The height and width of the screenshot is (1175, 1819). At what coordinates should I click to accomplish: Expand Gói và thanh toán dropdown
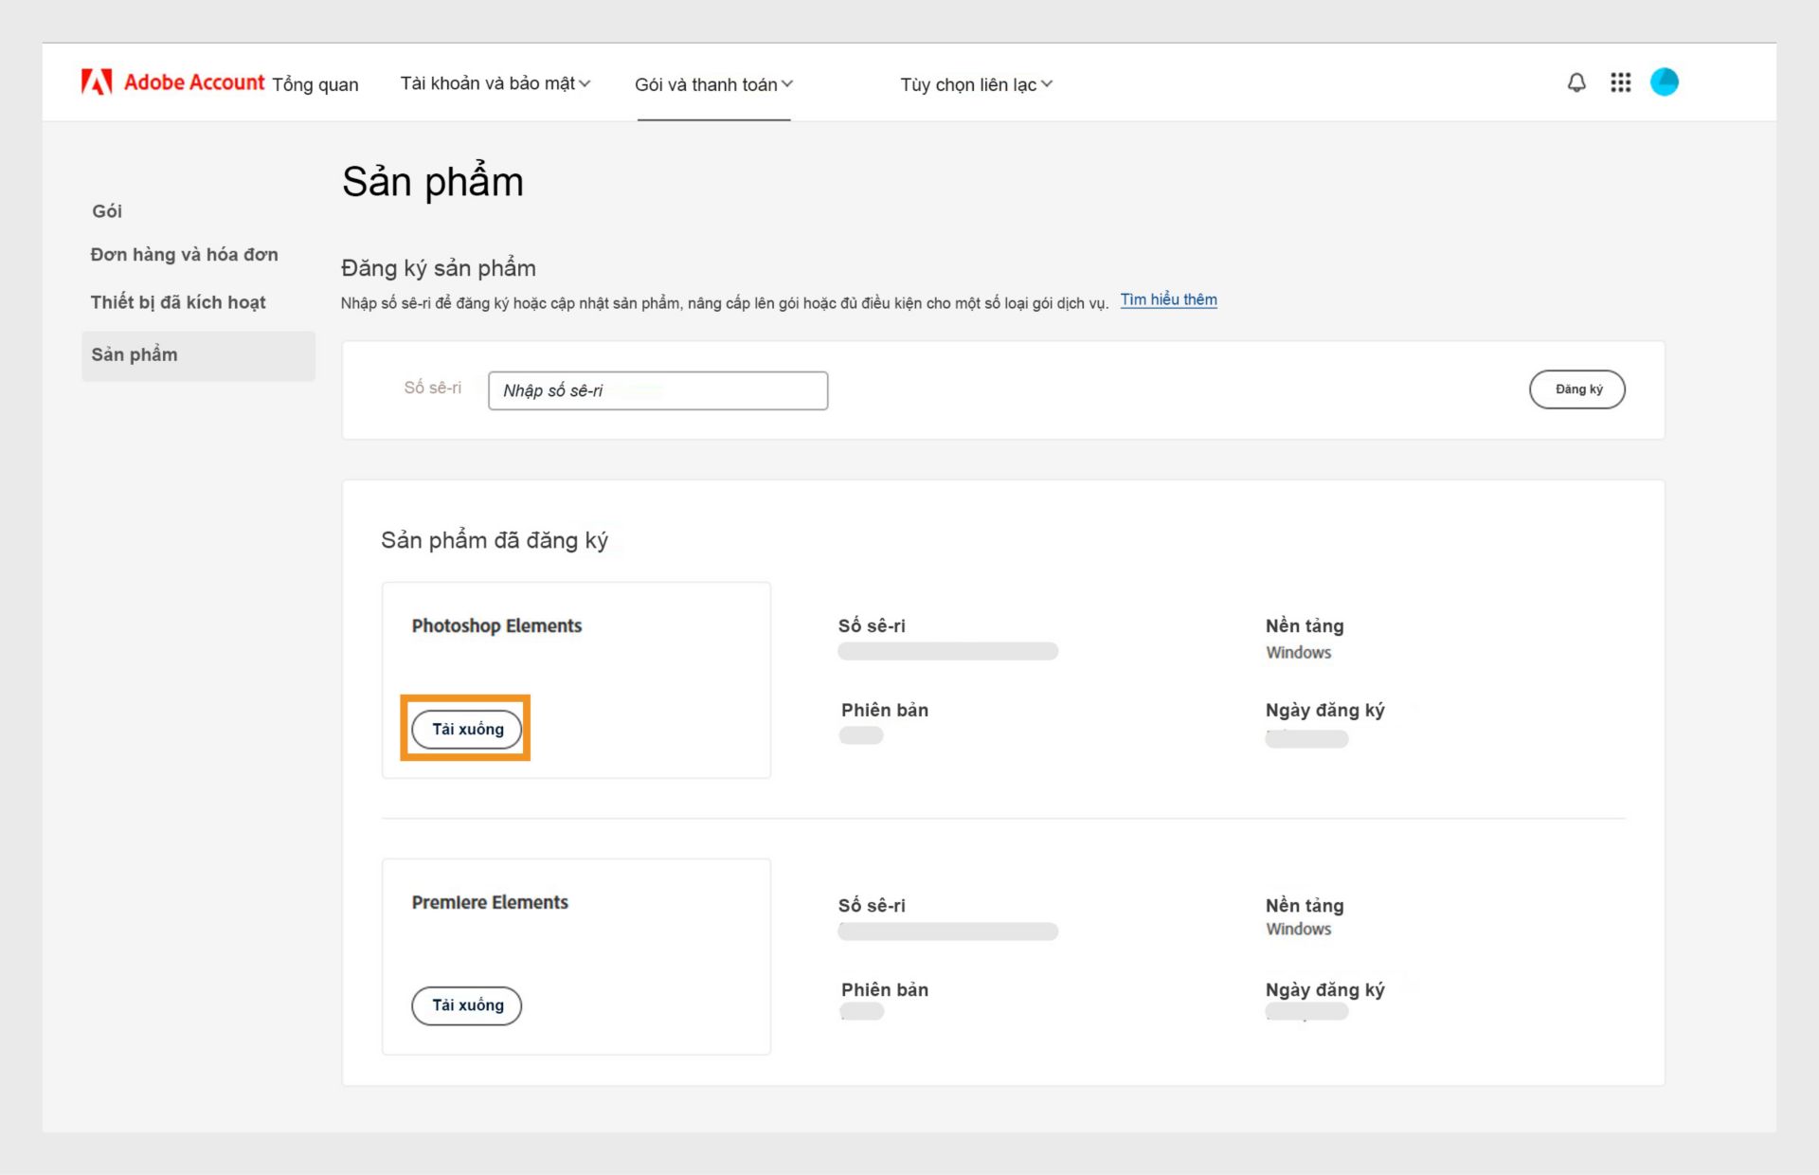pyautogui.click(x=713, y=85)
